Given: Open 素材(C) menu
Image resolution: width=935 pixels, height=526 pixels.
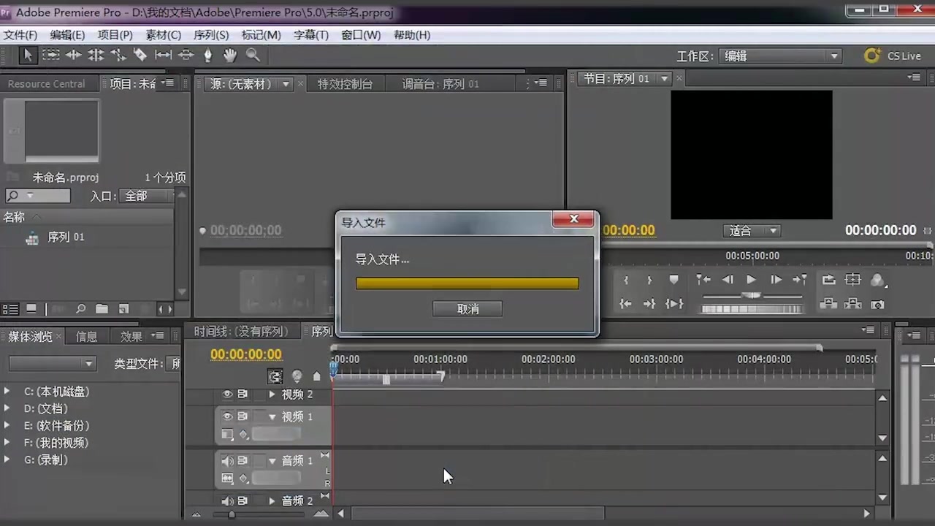Looking at the screenshot, I should (x=164, y=35).
